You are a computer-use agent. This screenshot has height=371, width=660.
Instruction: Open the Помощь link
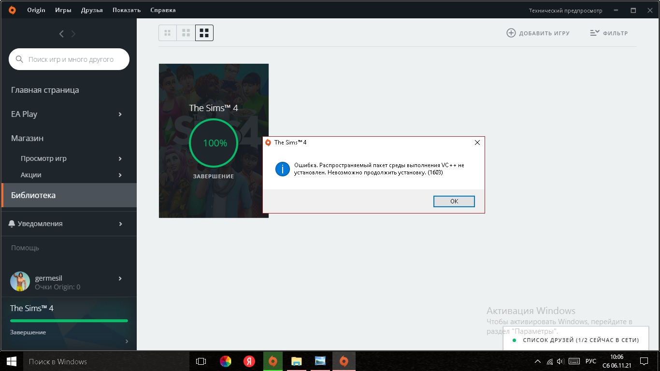tap(25, 248)
